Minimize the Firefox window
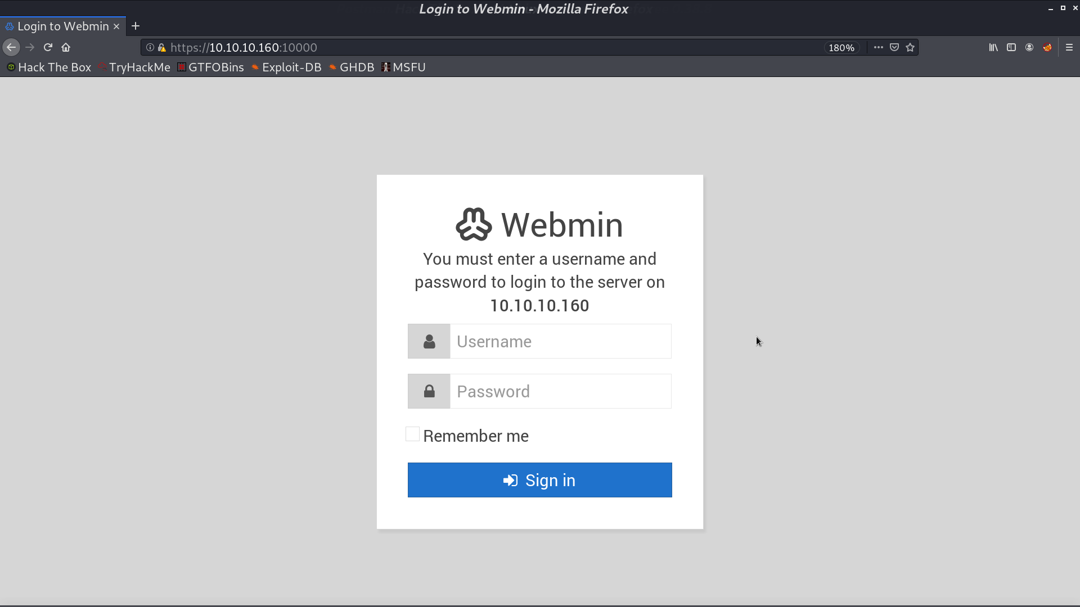This screenshot has width=1080, height=607. point(1051,8)
